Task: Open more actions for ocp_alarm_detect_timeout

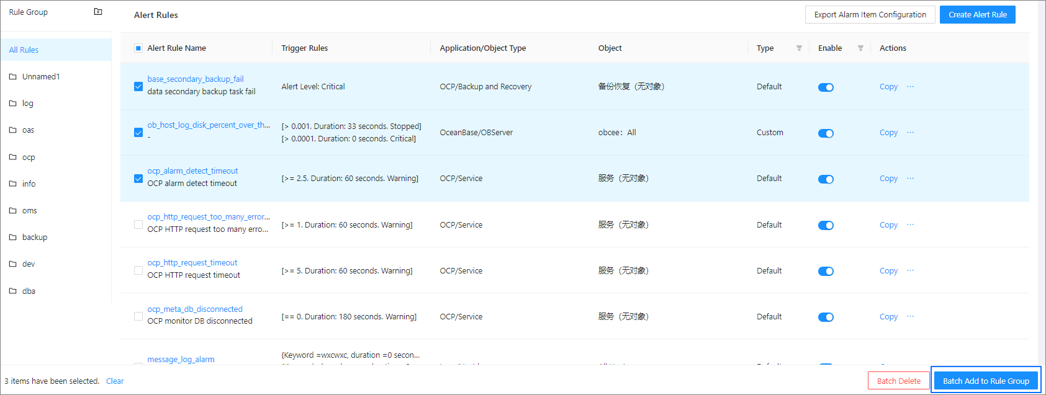Action: click(910, 179)
